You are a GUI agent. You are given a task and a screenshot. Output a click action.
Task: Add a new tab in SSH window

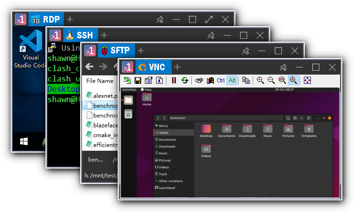[104, 35]
